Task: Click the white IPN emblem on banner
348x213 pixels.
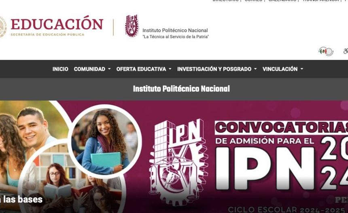Action: 179,162
